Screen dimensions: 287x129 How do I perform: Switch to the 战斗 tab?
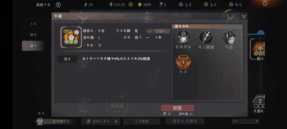(33, 46)
